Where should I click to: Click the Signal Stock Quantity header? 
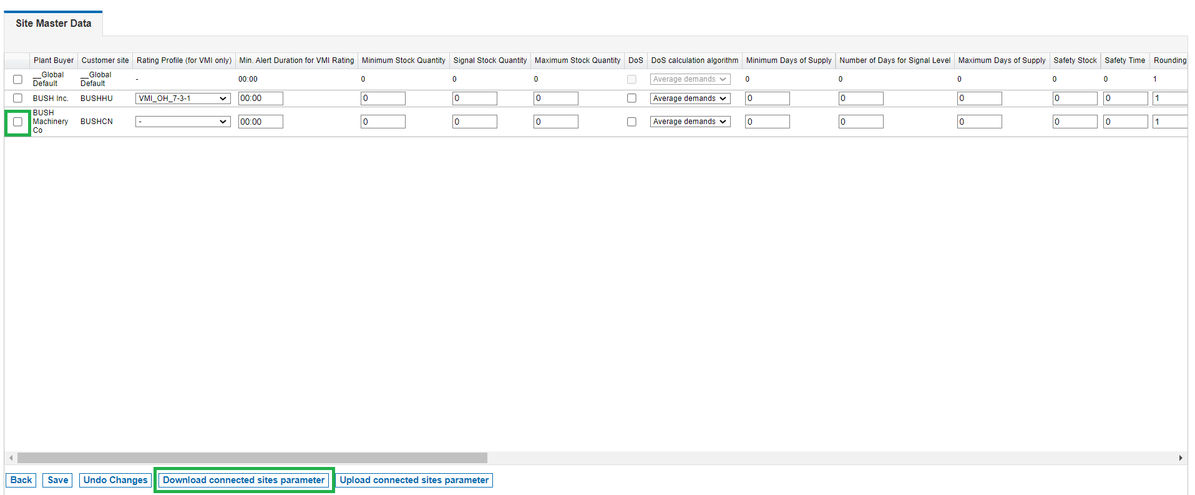pos(490,60)
